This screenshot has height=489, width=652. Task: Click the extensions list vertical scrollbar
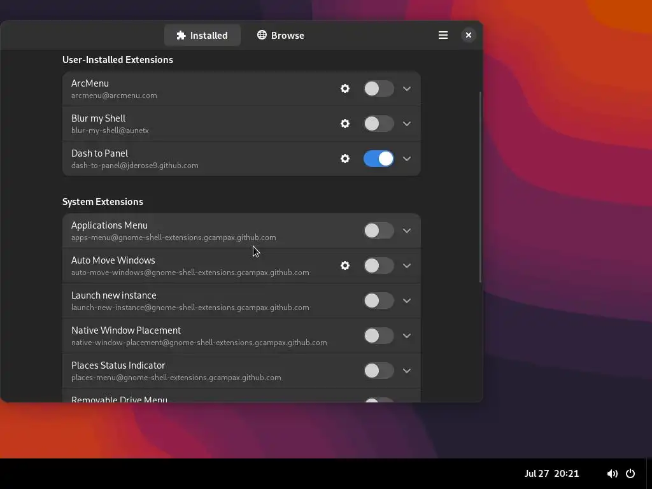pyautogui.click(x=480, y=187)
